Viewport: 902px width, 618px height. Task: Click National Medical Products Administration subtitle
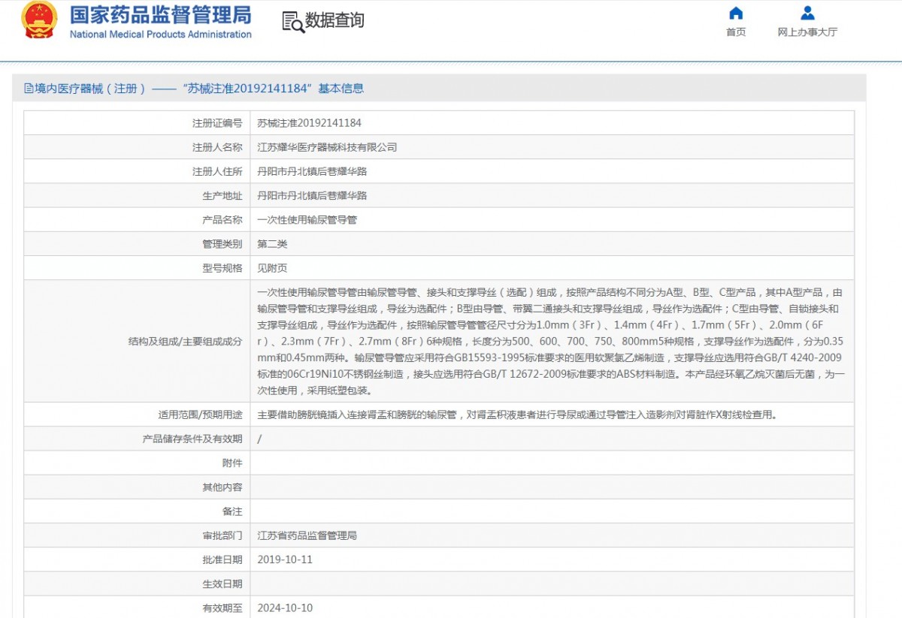[x=161, y=35]
